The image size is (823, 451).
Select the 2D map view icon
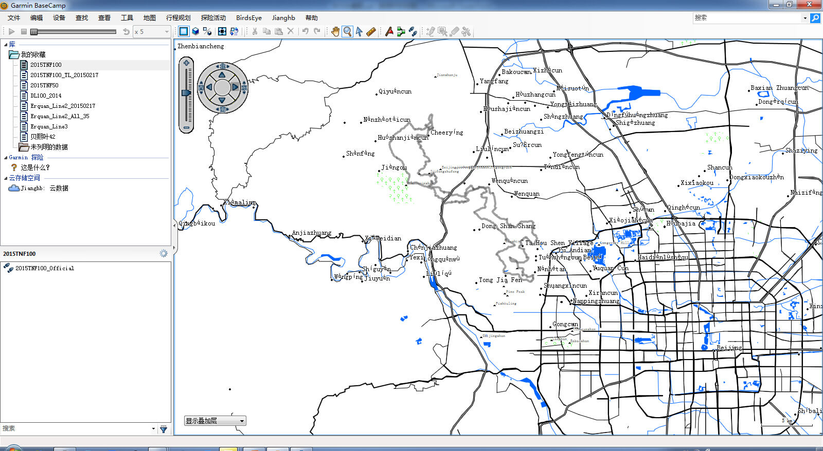(184, 31)
